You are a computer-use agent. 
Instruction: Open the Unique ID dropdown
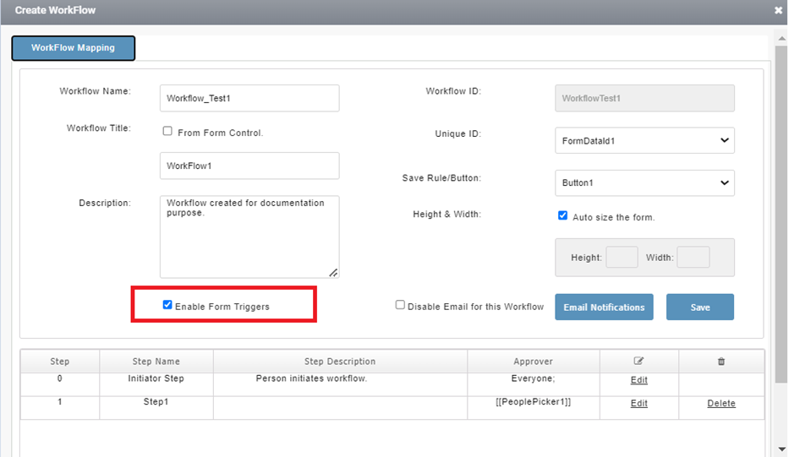pyautogui.click(x=644, y=140)
